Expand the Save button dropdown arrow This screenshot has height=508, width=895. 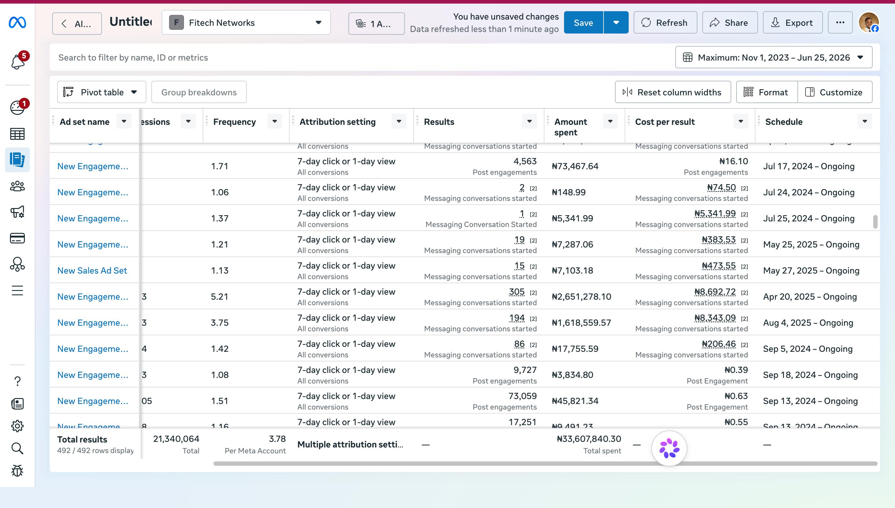pyautogui.click(x=616, y=23)
